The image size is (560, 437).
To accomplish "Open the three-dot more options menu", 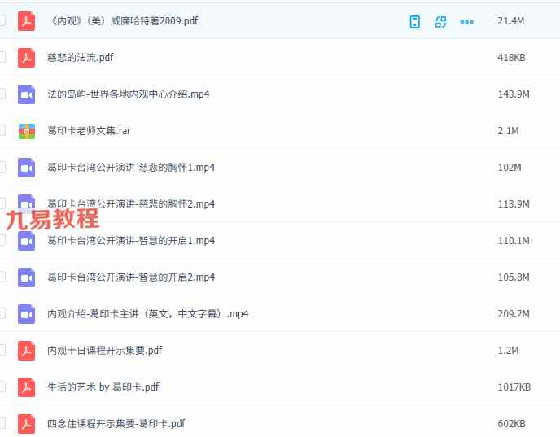I will (x=466, y=22).
